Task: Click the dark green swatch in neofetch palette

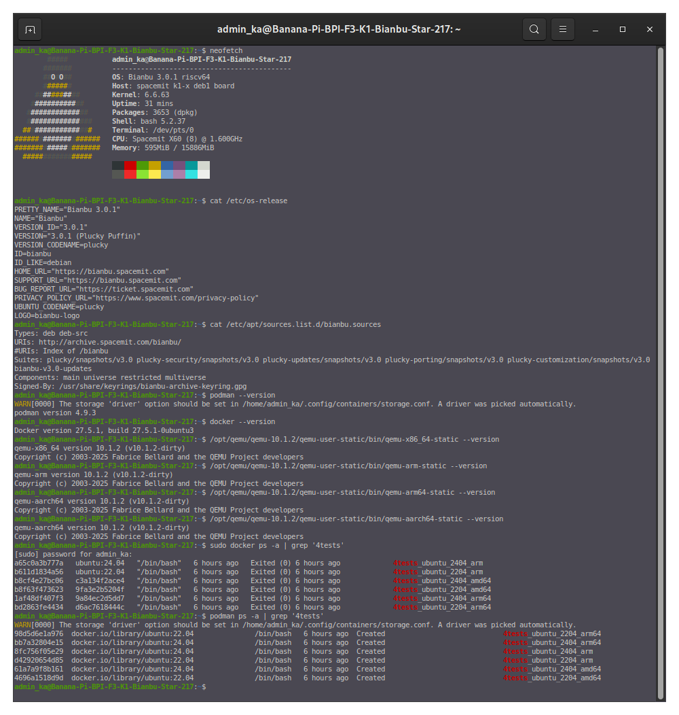Action: tap(143, 166)
